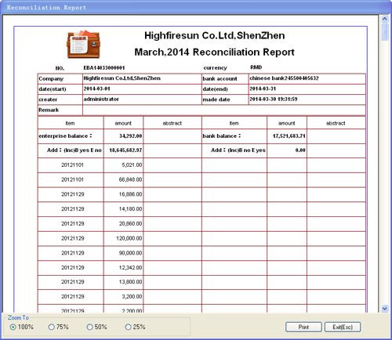Click the vertical scrollbar thumb
This screenshot has width=392, height=340.
click(x=384, y=31)
